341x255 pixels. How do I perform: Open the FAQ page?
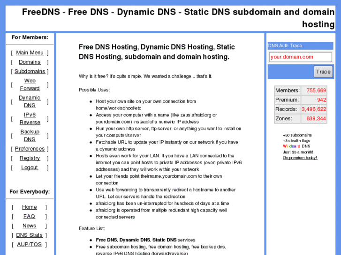(29, 216)
